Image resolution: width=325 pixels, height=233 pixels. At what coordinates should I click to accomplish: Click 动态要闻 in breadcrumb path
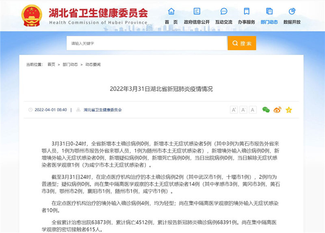click(93, 65)
